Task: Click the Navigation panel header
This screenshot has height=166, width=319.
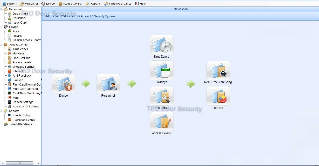Action: 181,9
